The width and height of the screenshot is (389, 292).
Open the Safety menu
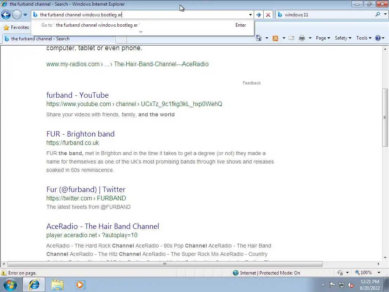(343, 38)
